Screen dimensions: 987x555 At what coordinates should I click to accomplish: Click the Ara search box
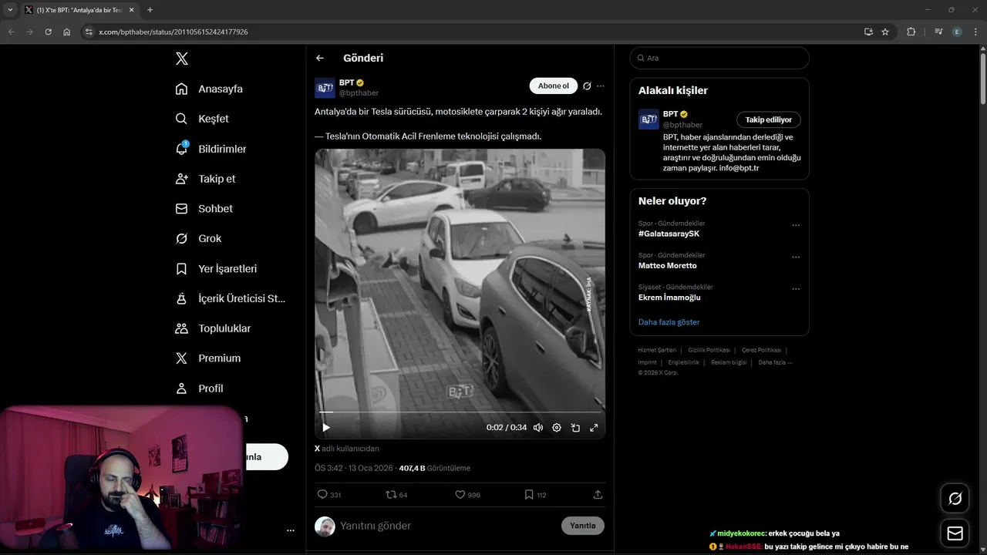pyautogui.click(x=719, y=58)
